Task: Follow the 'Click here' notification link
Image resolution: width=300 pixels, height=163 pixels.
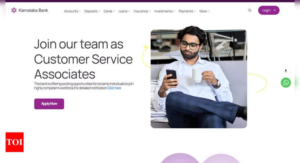Action: click(114, 88)
